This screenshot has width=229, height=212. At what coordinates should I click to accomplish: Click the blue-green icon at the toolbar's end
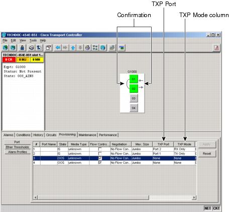point(122,48)
